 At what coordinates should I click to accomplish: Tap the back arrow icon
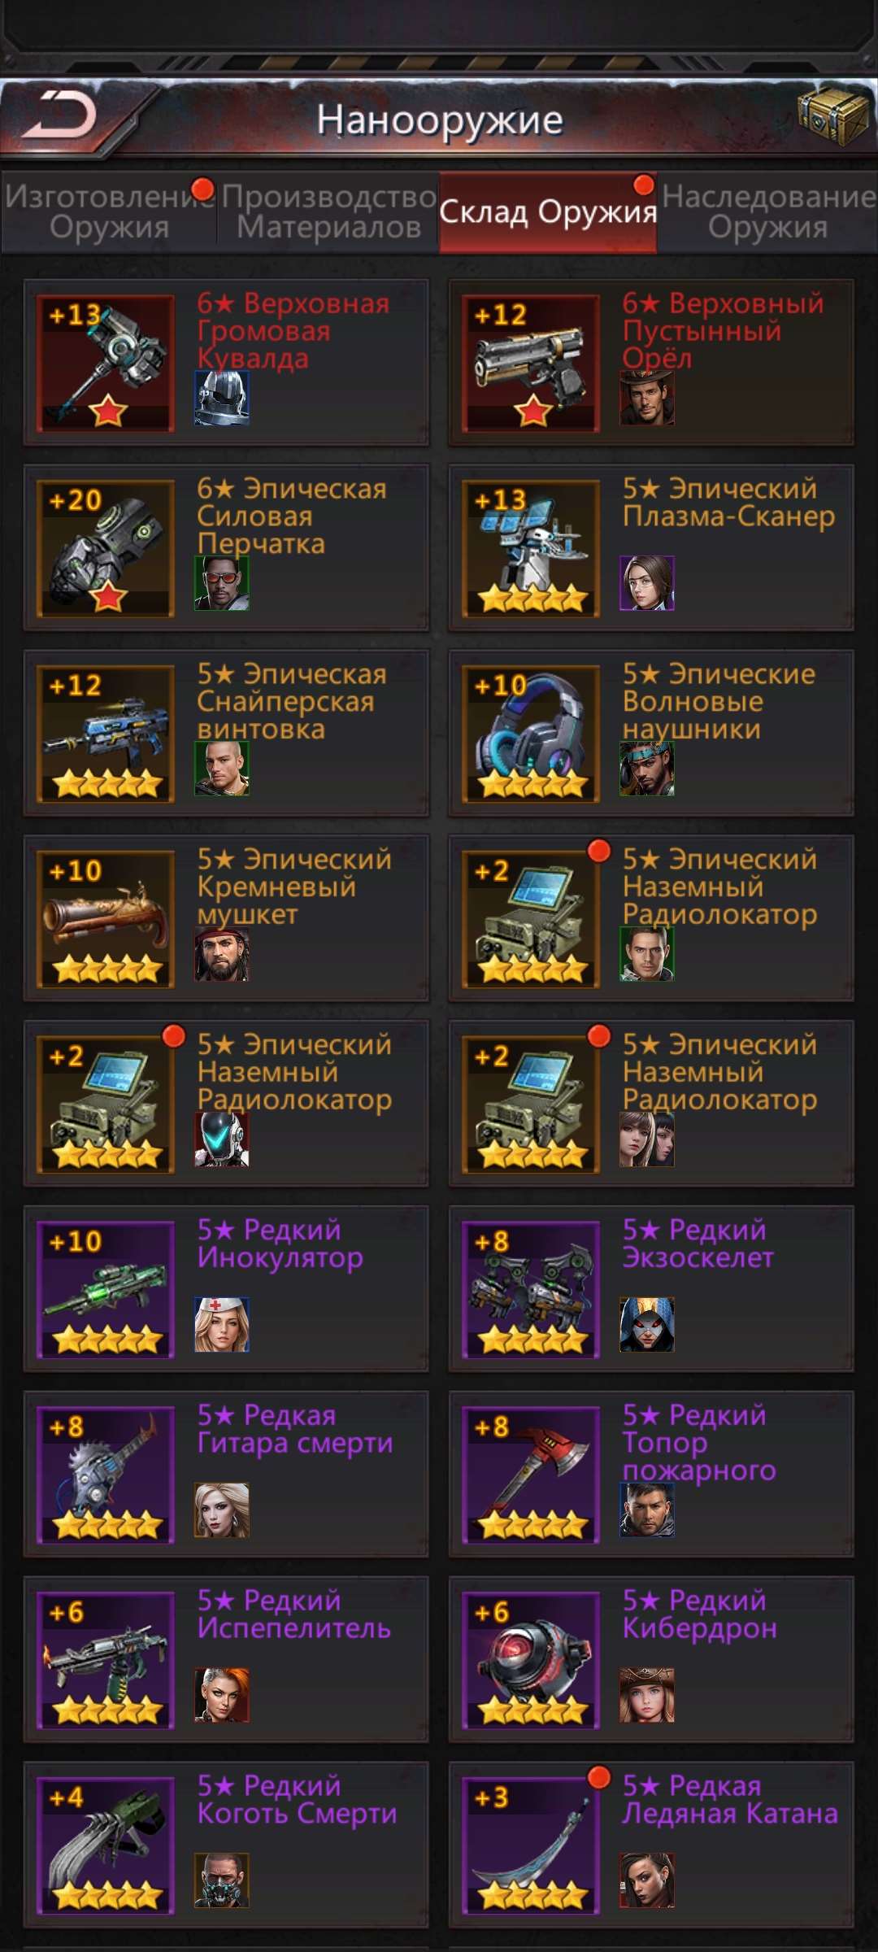pos(59,115)
